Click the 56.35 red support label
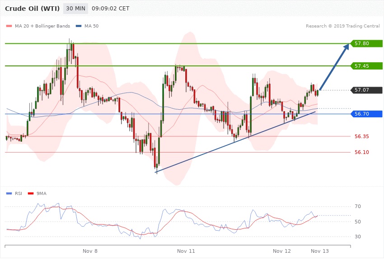This screenshot has width=384, height=260. click(361, 136)
